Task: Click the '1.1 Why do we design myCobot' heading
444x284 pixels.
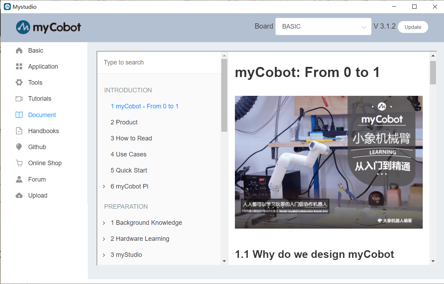Action: (x=314, y=254)
